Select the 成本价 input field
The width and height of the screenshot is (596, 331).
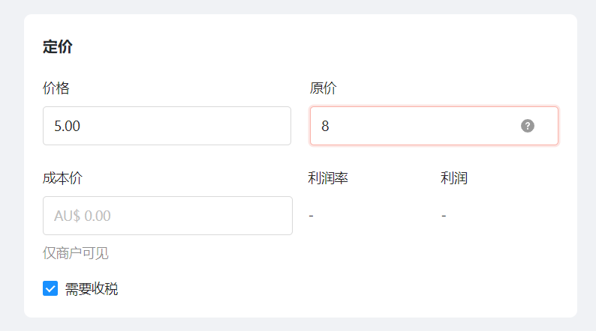(x=167, y=216)
